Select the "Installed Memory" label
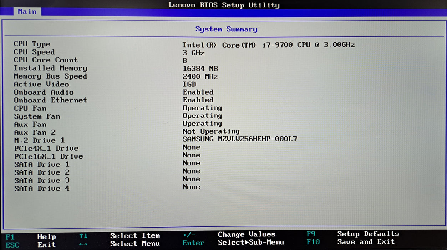 click(x=50, y=68)
